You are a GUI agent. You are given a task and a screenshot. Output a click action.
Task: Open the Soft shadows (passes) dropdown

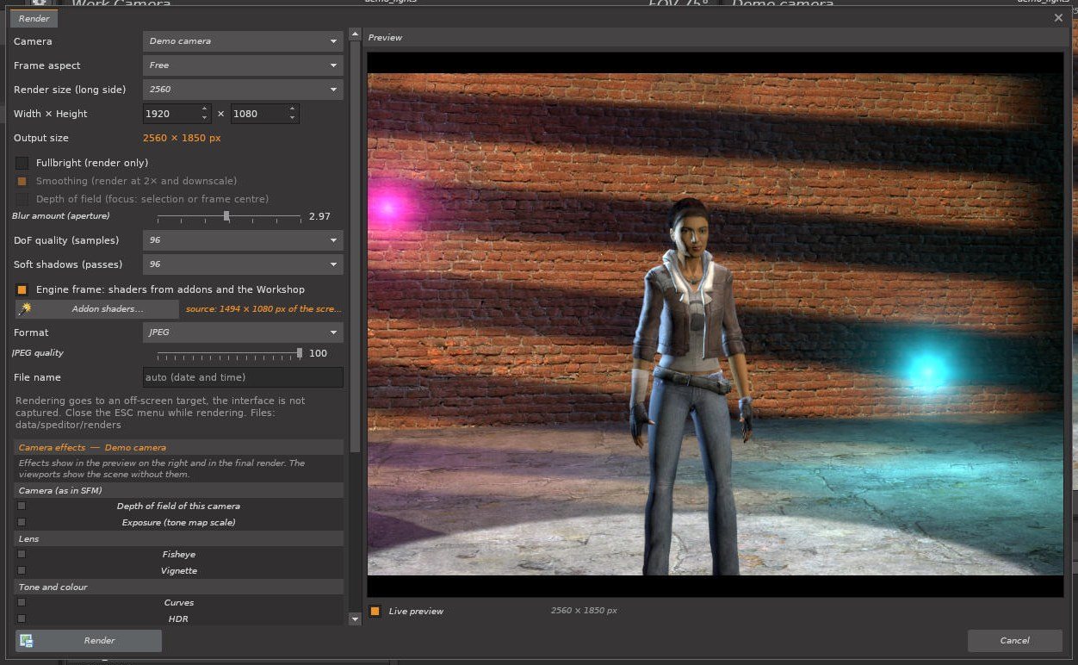pyautogui.click(x=243, y=264)
